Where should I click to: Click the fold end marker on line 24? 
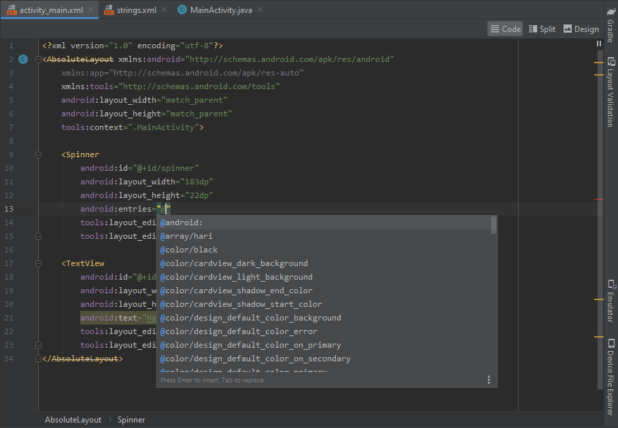point(38,359)
